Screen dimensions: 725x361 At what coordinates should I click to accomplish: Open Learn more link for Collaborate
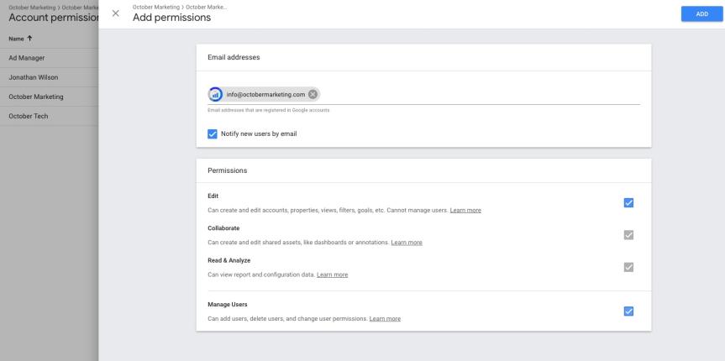coord(407,243)
